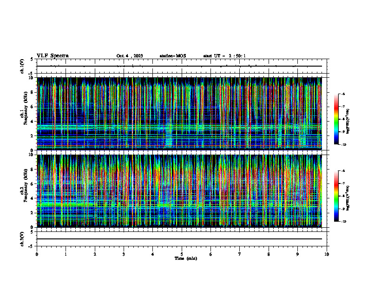Click the 'ch.3(V)' axis label
368x285 pixels.
(x=22, y=239)
